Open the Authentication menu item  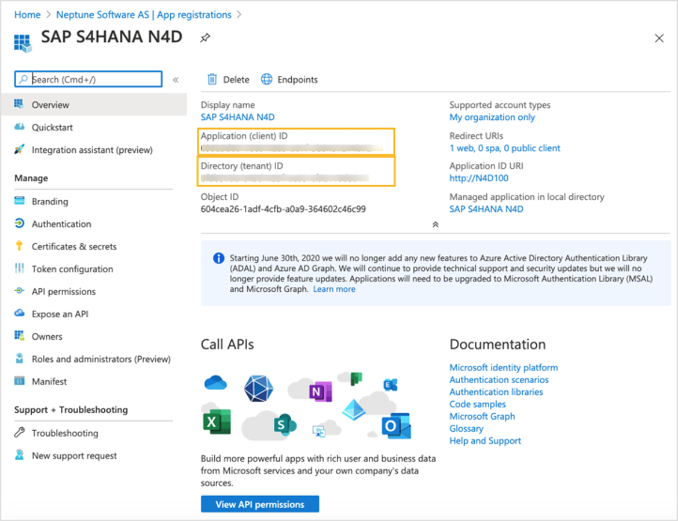(x=61, y=224)
